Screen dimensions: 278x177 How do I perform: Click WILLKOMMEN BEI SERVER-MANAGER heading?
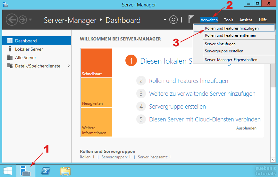pos(120,39)
